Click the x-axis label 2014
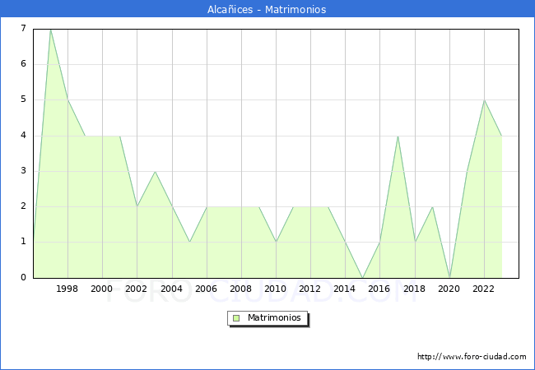The width and height of the screenshot is (535, 370). coord(344,289)
